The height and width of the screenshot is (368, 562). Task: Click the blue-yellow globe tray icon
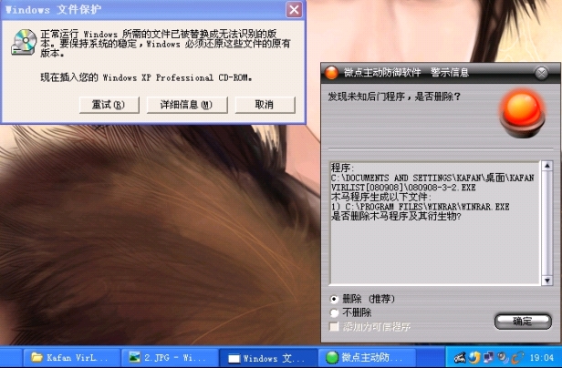click(x=474, y=357)
